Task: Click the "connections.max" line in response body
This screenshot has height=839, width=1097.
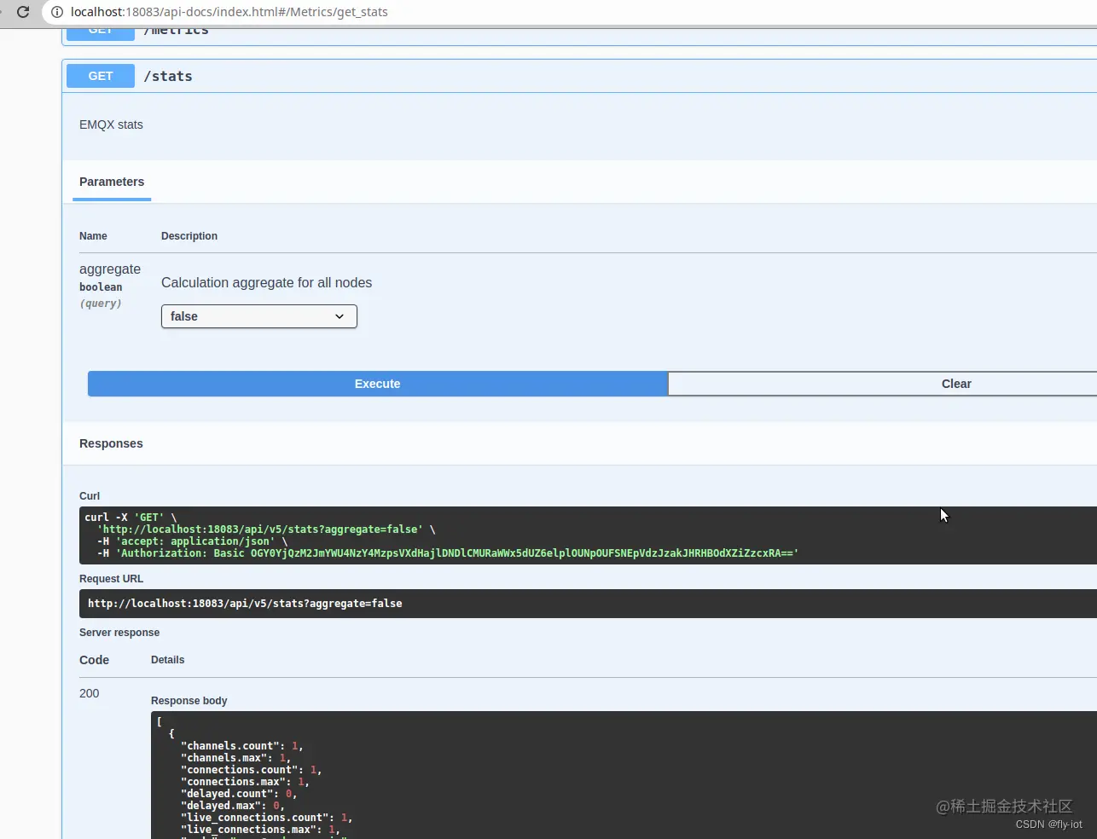Action: coord(245,782)
